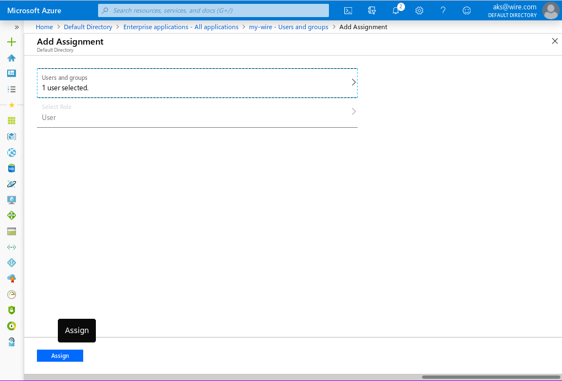562x381 pixels.
Task: Navigate to Default Directory breadcrumb
Action: click(x=88, y=27)
